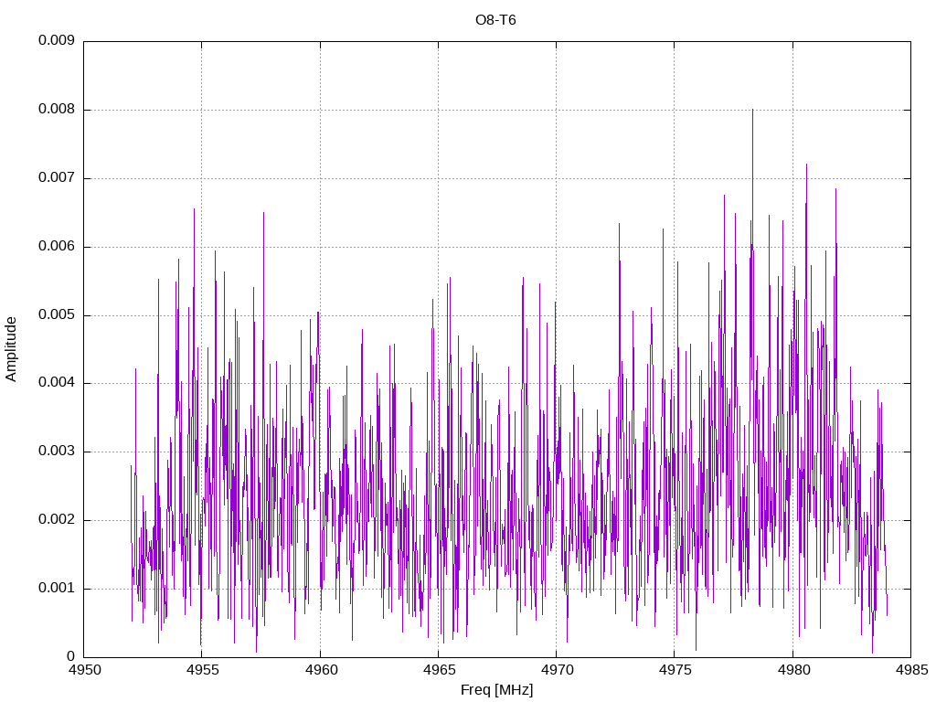Click the 0.002 y-axis tick label

click(57, 519)
